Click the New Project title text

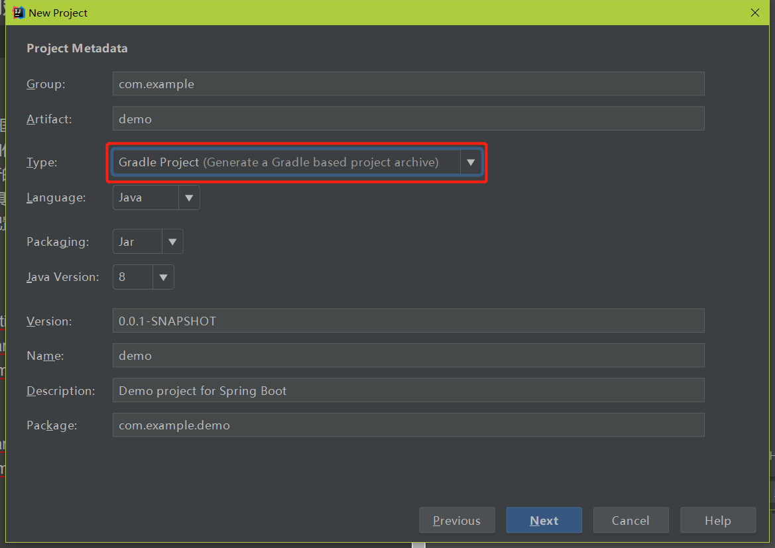point(58,13)
